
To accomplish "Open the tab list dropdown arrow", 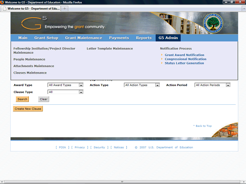I will [x=244, y=9].
